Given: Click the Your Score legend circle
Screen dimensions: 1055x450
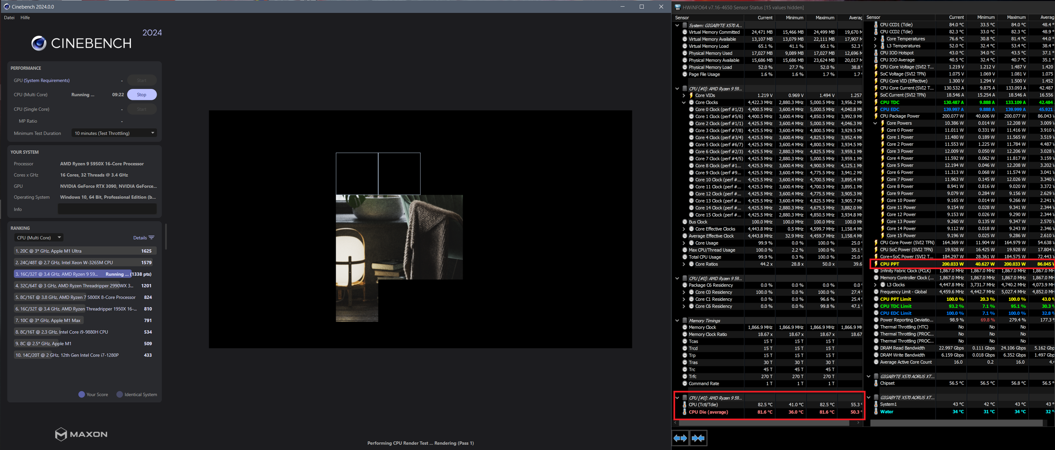Looking at the screenshot, I should click(82, 394).
